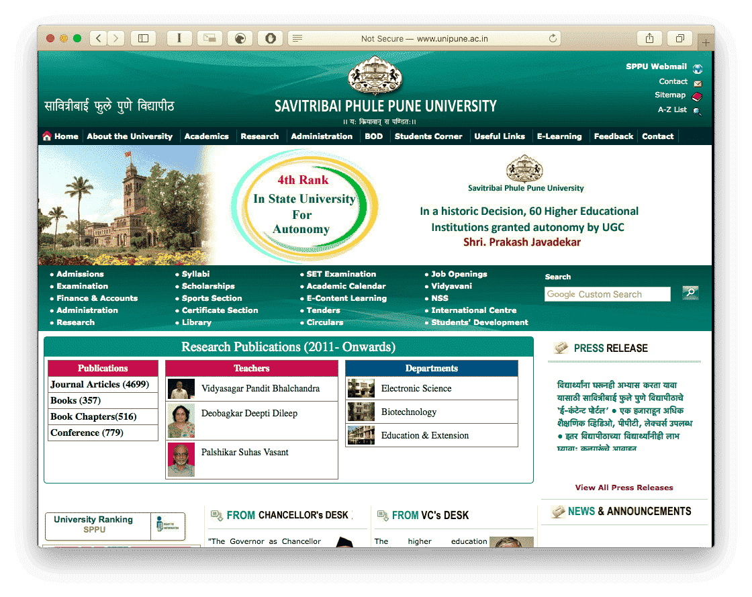Image resolution: width=752 pixels, height=597 pixels.
Task: Click the photo of Vidyasagar Pandit Bhalchandra
Action: pyautogui.click(x=181, y=389)
